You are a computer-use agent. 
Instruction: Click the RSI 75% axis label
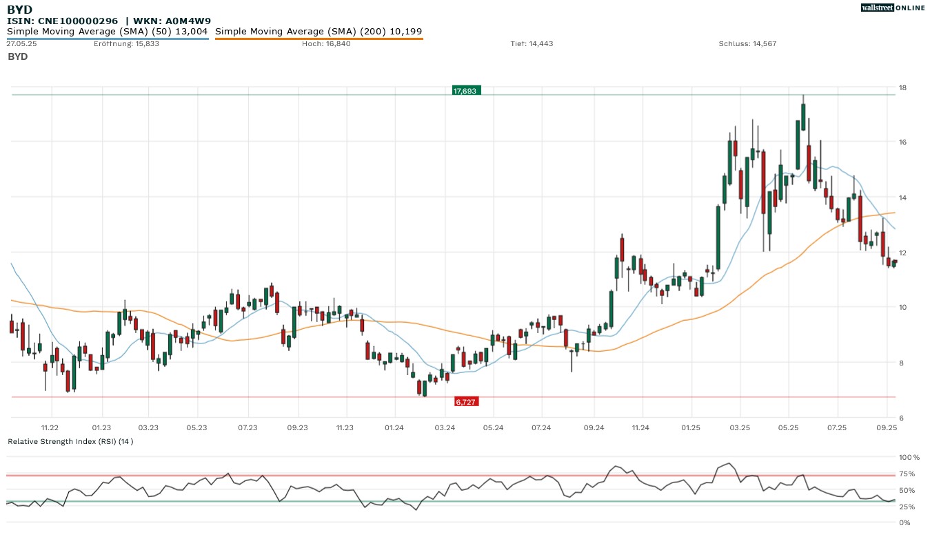point(907,474)
